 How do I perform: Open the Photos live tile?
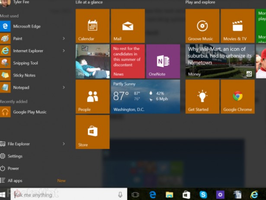point(93,61)
